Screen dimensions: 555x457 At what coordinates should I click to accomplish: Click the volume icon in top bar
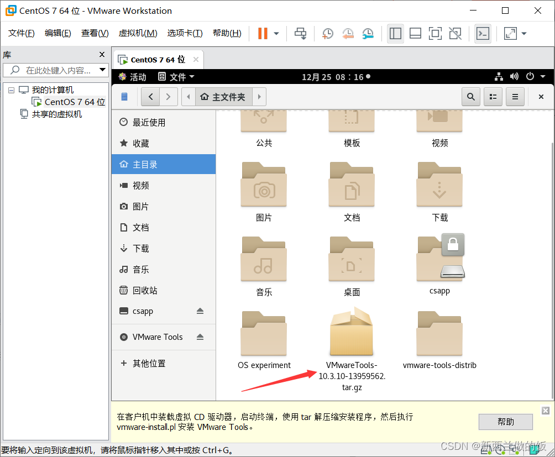[x=514, y=76]
